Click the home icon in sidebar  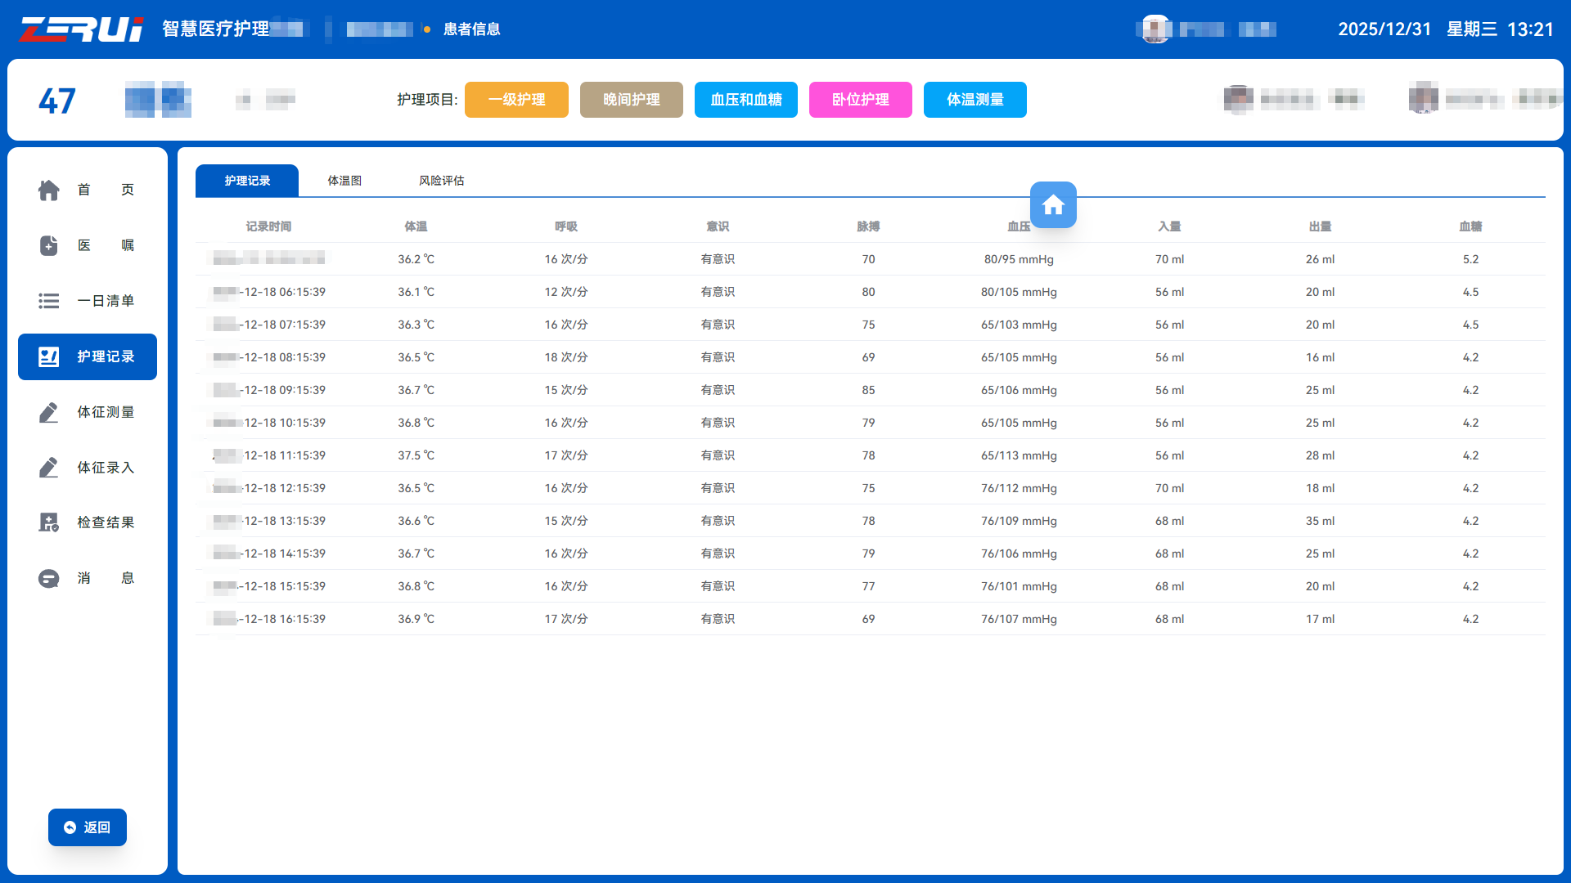coord(49,190)
